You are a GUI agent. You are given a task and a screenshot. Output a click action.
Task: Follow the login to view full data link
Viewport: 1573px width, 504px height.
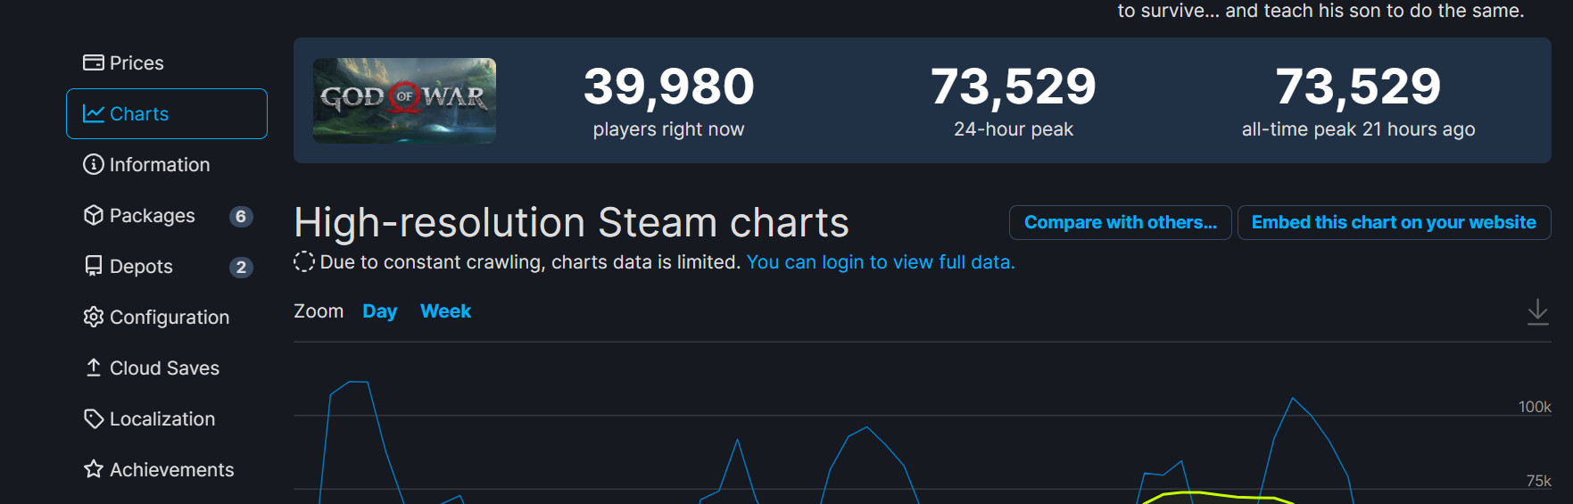coord(880,262)
